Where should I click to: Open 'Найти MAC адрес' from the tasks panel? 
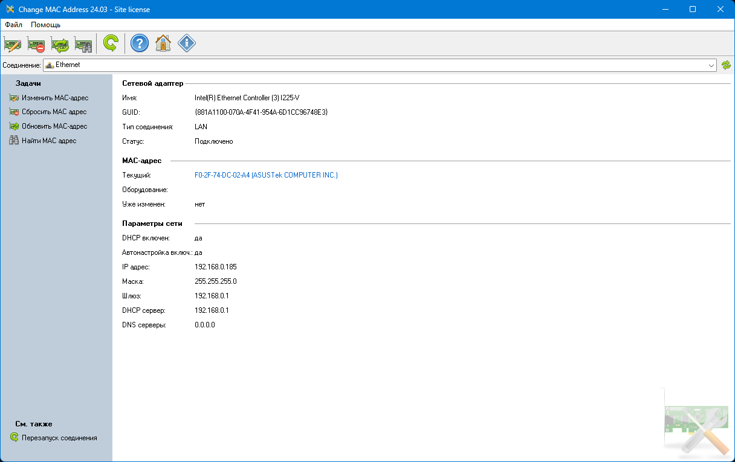(49, 141)
